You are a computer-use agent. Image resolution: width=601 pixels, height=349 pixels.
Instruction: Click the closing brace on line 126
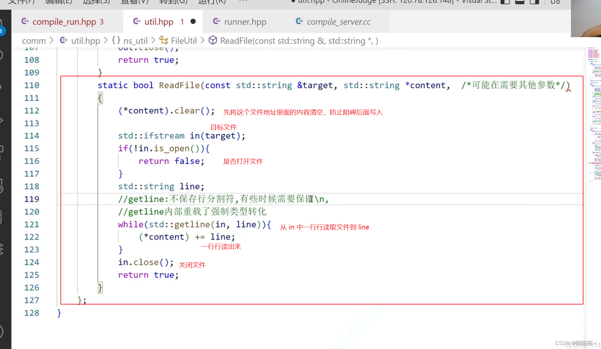[x=100, y=288]
